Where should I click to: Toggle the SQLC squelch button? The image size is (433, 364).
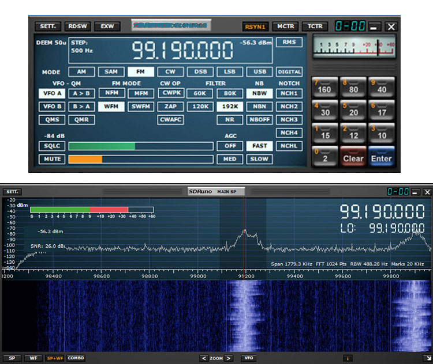point(52,146)
